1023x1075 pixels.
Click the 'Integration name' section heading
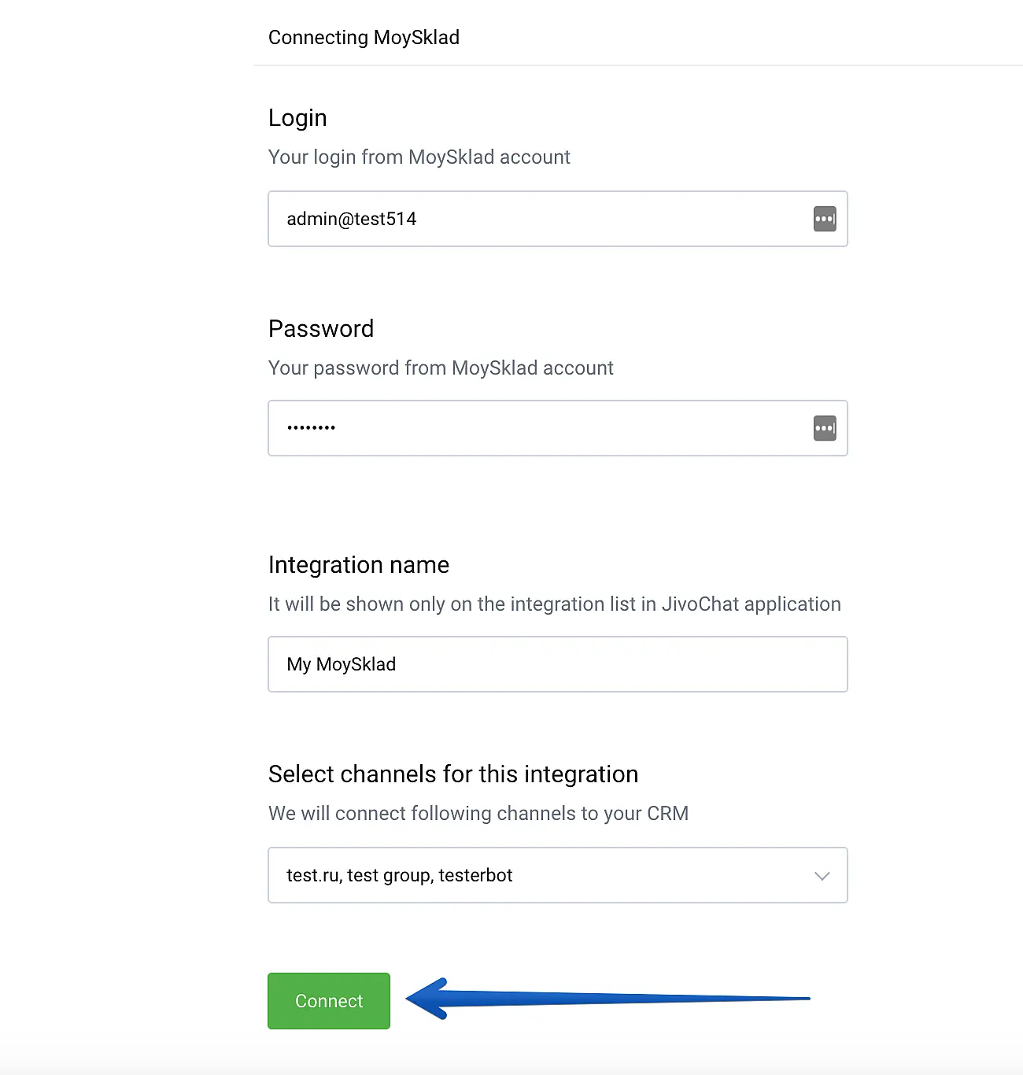pos(359,565)
